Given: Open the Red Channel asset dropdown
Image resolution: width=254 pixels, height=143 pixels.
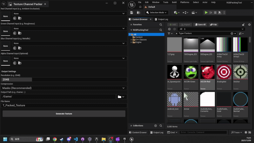Looking at the screenshot, I should (x=69, y=14).
